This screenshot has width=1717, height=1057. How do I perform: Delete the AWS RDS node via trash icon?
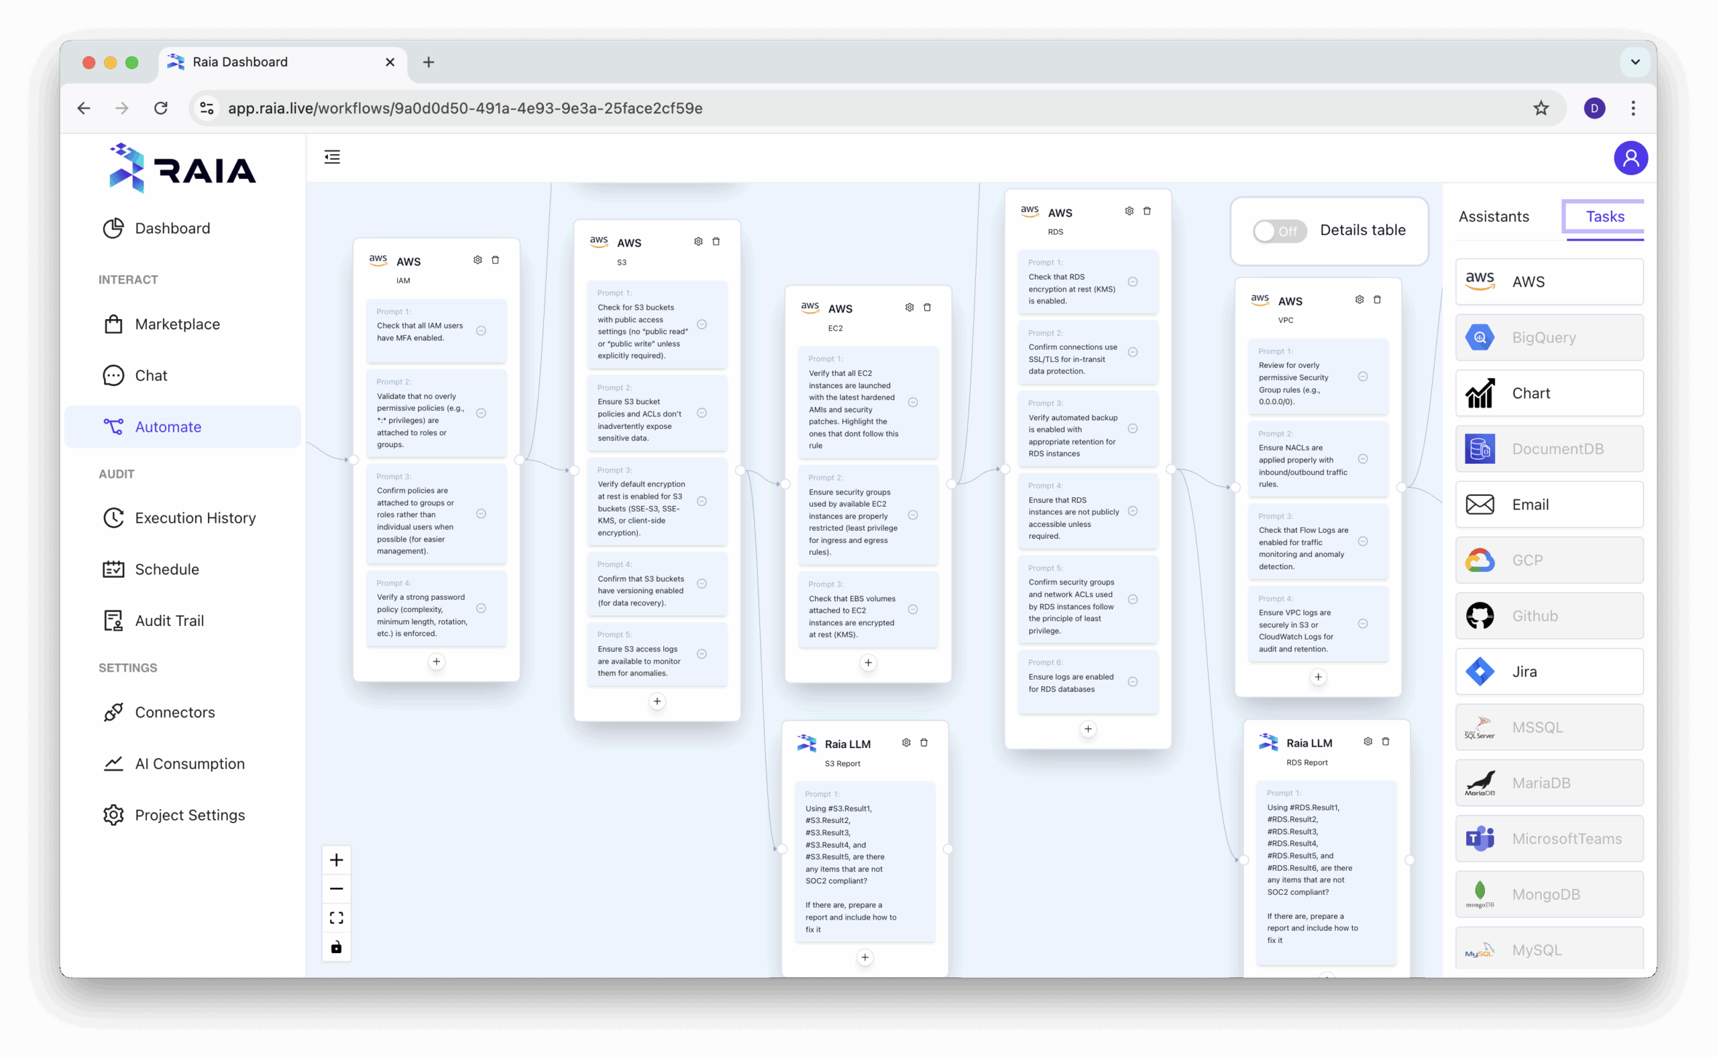[1147, 211]
